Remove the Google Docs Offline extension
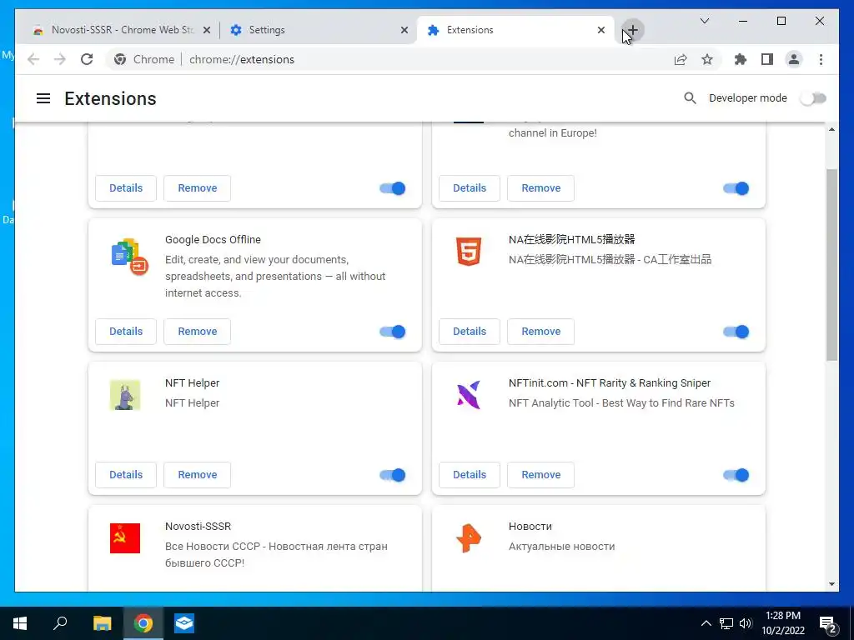The image size is (854, 640). pyautogui.click(x=197, y=332)
